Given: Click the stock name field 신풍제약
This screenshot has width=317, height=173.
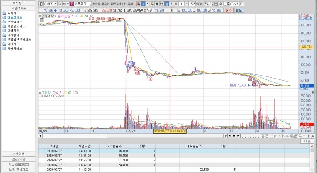Looking at the screenshot, I should [83, 4].
